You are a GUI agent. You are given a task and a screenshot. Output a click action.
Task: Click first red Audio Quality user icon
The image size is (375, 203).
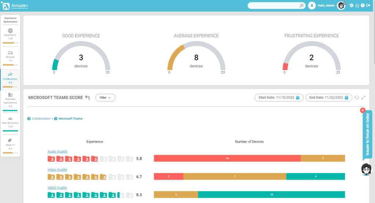click(x=51, y=158)
